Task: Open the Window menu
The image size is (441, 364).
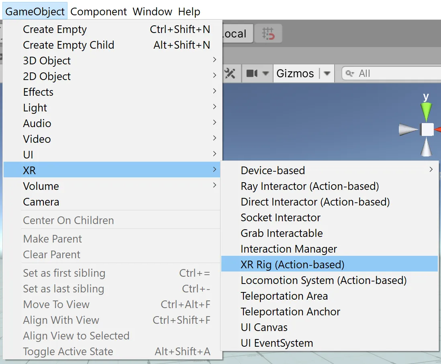Action: 153,12
